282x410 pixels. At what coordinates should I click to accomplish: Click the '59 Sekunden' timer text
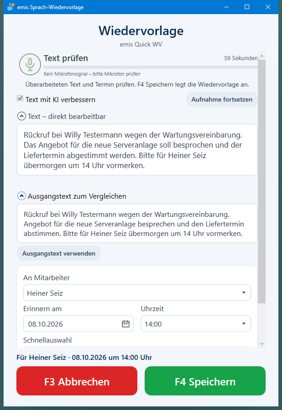(241, 58)
